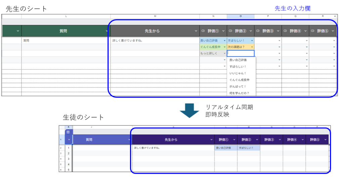Select がんばって！ in the dropdown list
The image size is (344, 182).
(x=238, y=86)
